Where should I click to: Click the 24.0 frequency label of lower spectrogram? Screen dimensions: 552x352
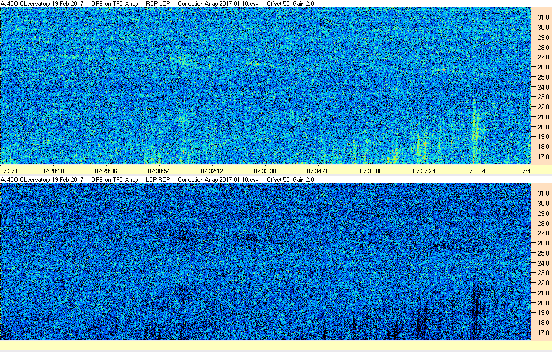(x=543, y=263)
